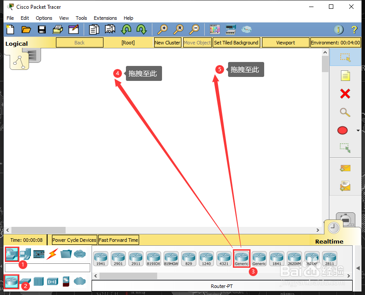Viewport: 365px width, 295px height.
Task: Select the Multiuser Connection cloud category
Action: [80, 254]
